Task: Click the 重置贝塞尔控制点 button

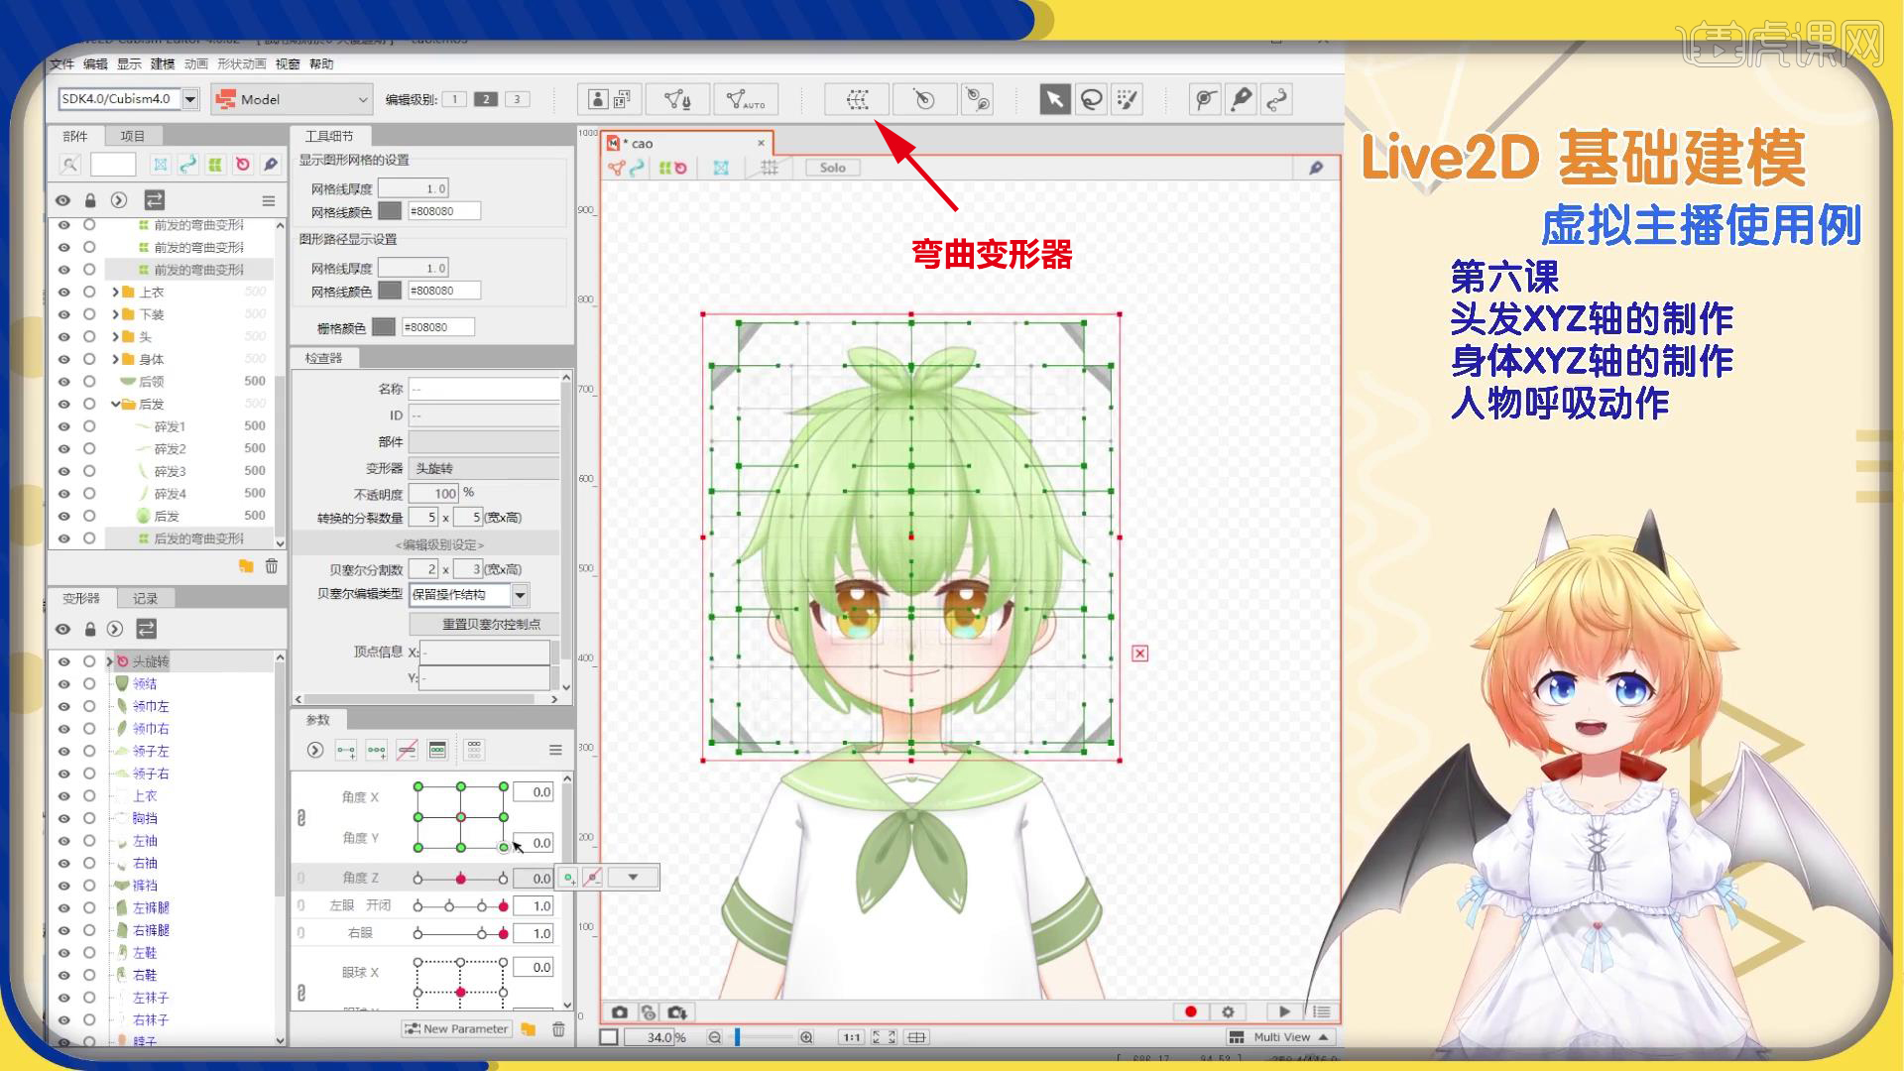Action: coord(483,624)
